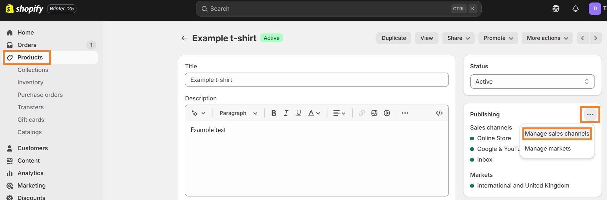
Task: Insert an image in description
Action: coord(374,113)
